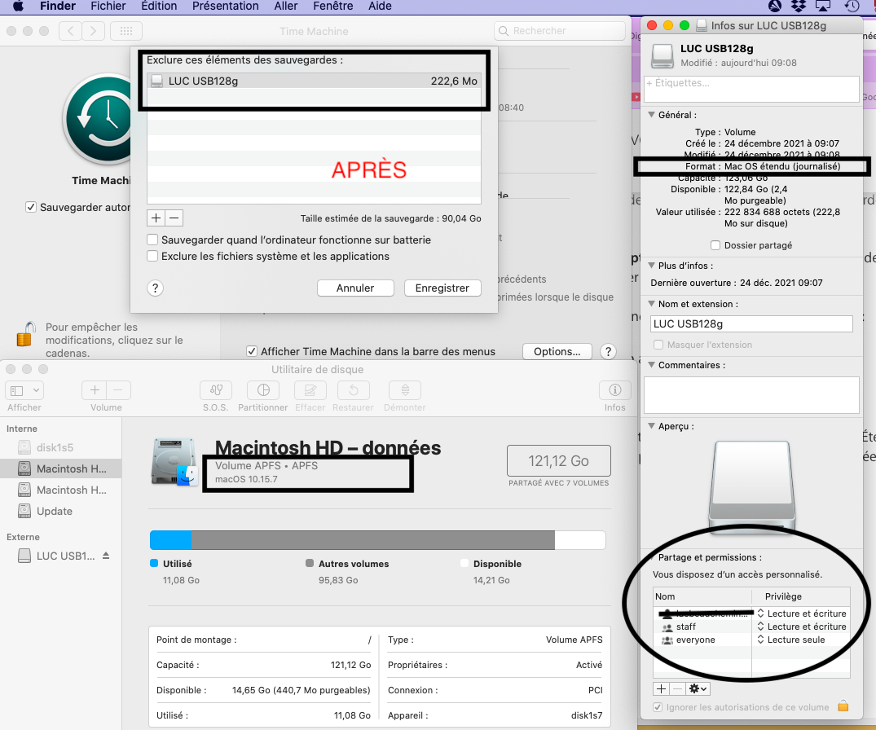Screen dimensions: 876x730
Task: Add a volume in Disk Utility
Action: coord(95,390)
